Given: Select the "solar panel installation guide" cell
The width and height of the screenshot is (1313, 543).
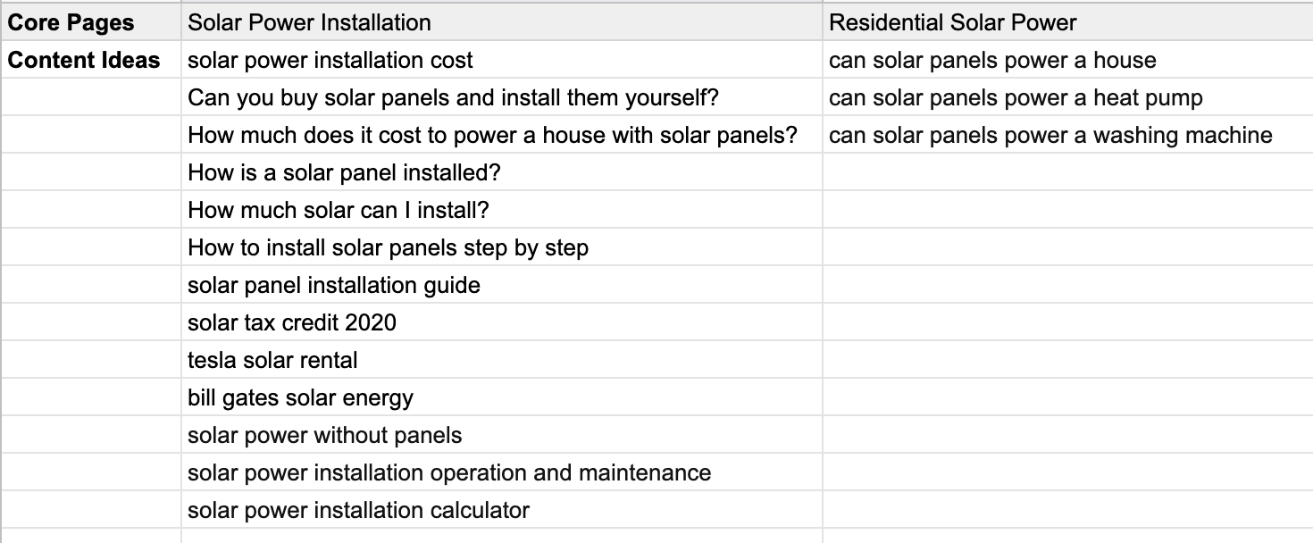Looking at the screenshot, I should pyautogui.click(x=334, y=285).
